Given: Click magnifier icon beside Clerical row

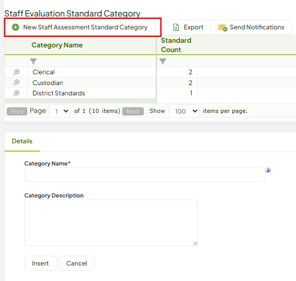Looking at the screenshot, I should tap(17, 72).
